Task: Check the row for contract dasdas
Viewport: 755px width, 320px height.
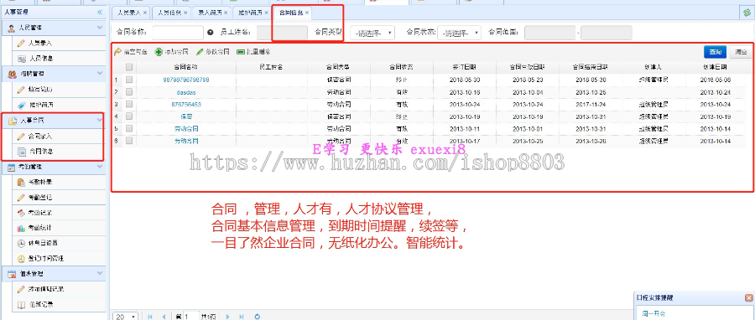Action: [x=129, y=92]
